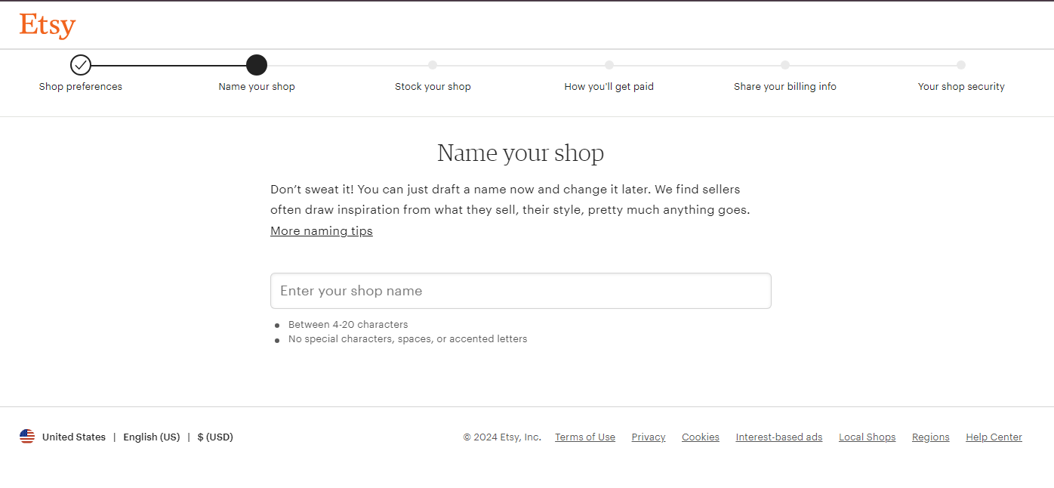
Task: Click the filled Name your shop step dot
Action: click(257, 65)
